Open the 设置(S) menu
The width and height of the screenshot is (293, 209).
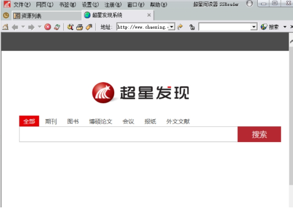(x=90, y=4)
